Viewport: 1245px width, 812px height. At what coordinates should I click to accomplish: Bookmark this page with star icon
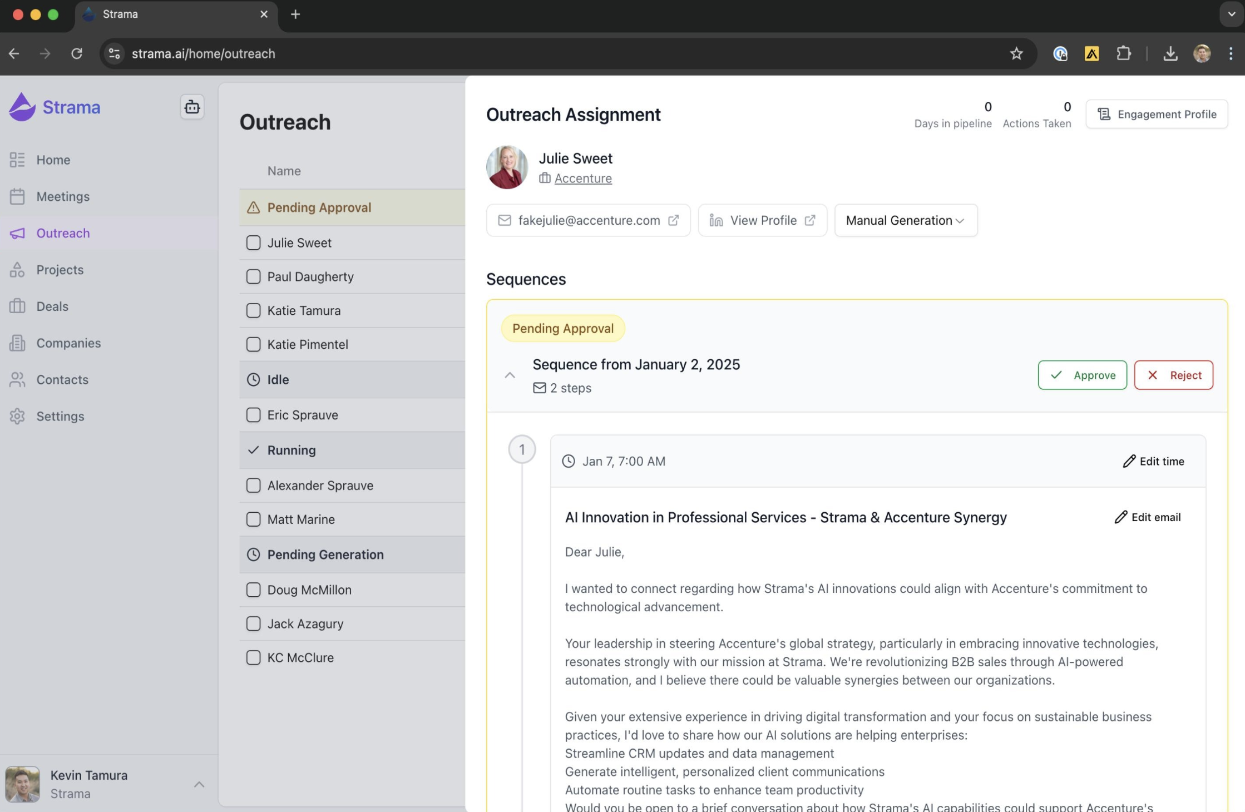tap(1016, 53)
